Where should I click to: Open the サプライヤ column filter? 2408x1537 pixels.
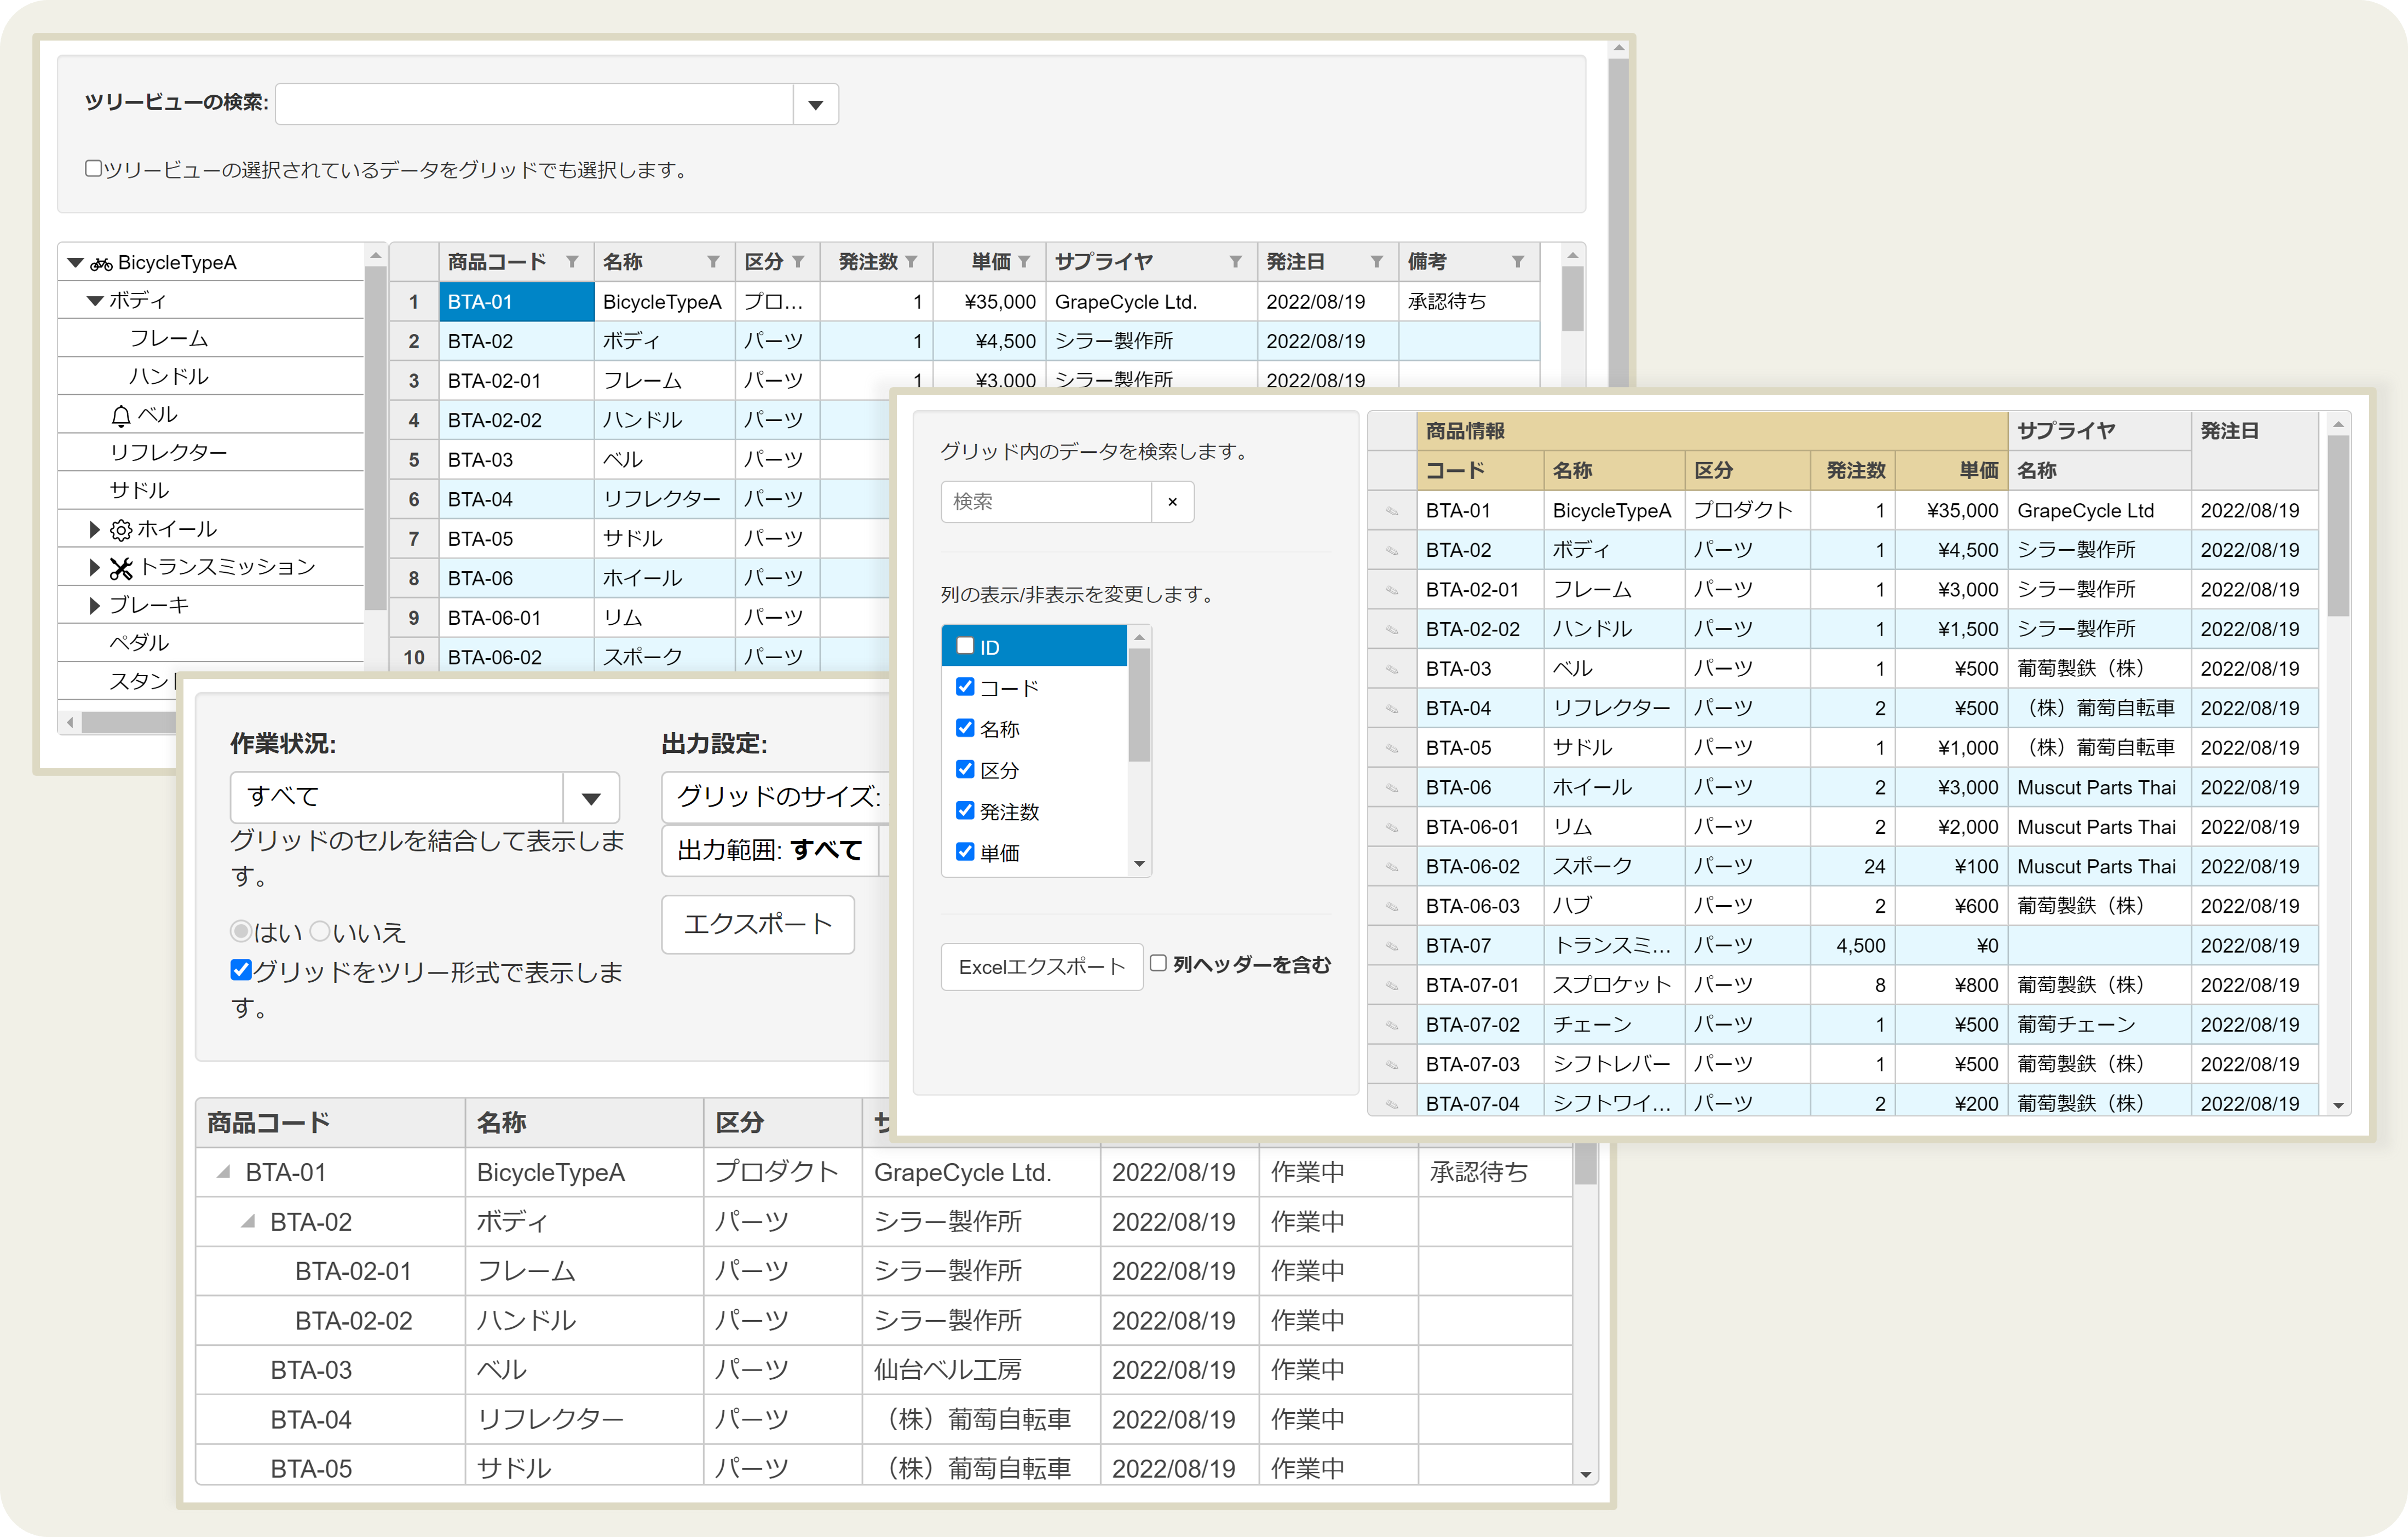click(x=1236, y=262)
